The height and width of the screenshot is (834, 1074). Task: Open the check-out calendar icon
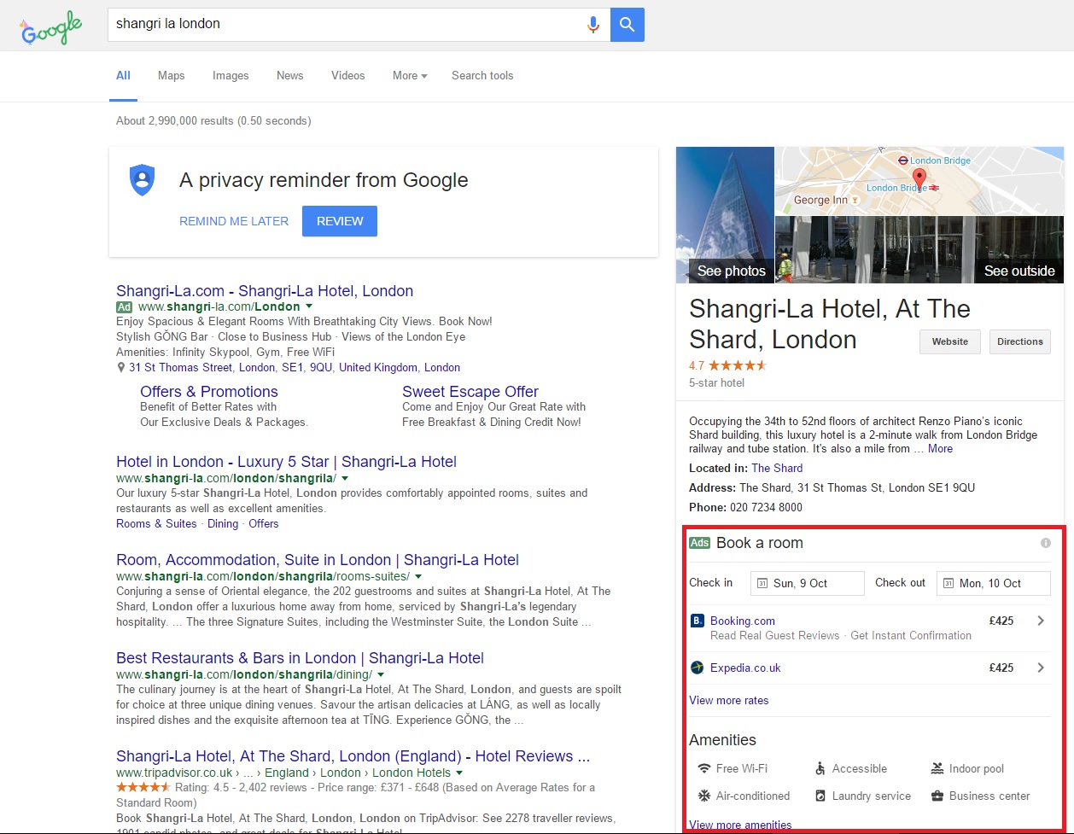pos(949,583)
